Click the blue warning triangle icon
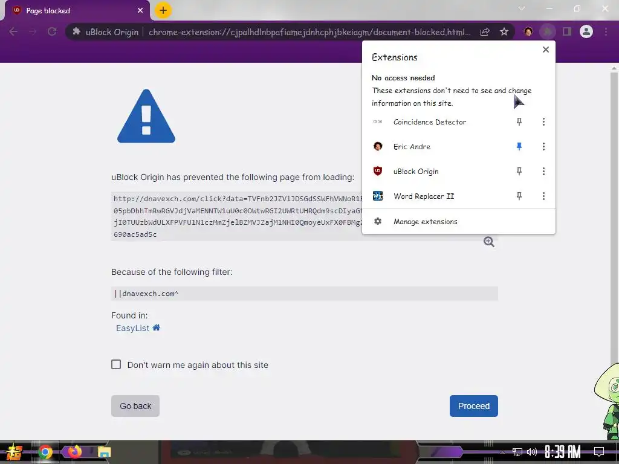 [146, 116]
